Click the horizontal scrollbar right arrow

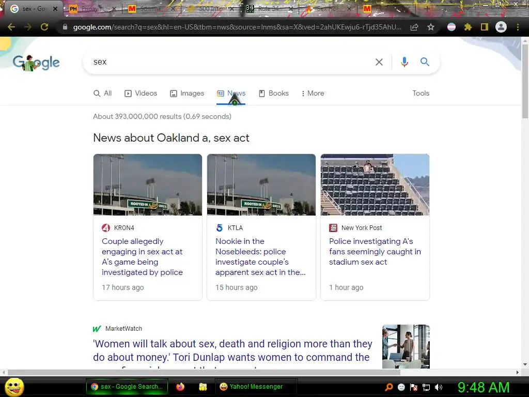click(x=518, y=372)
